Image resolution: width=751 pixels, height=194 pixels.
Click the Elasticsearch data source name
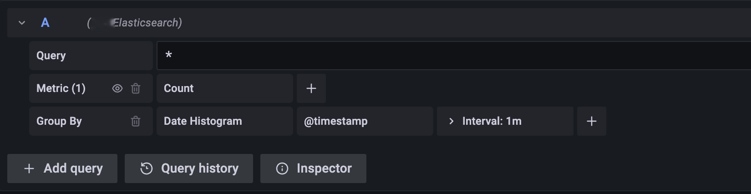click(147, 23)
